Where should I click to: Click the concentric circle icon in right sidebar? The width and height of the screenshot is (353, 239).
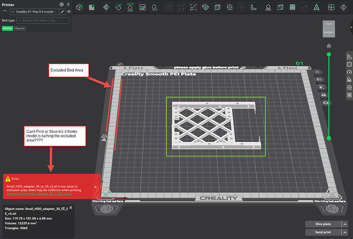point(349,87)
